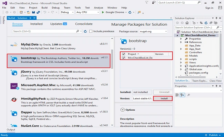This screenshot has width=224, height=137.
Task: Click Sync with Active Document icon
Action: pos(201,23)
